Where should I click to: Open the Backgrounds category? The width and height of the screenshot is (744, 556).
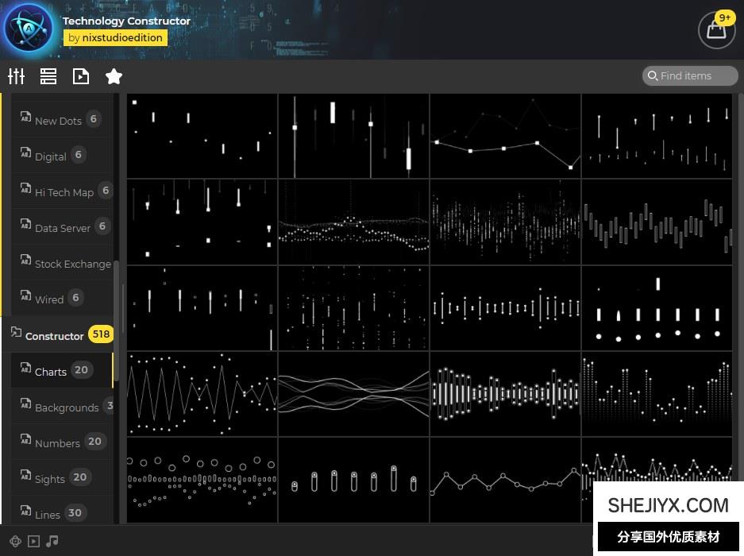(x=66, y=407)
